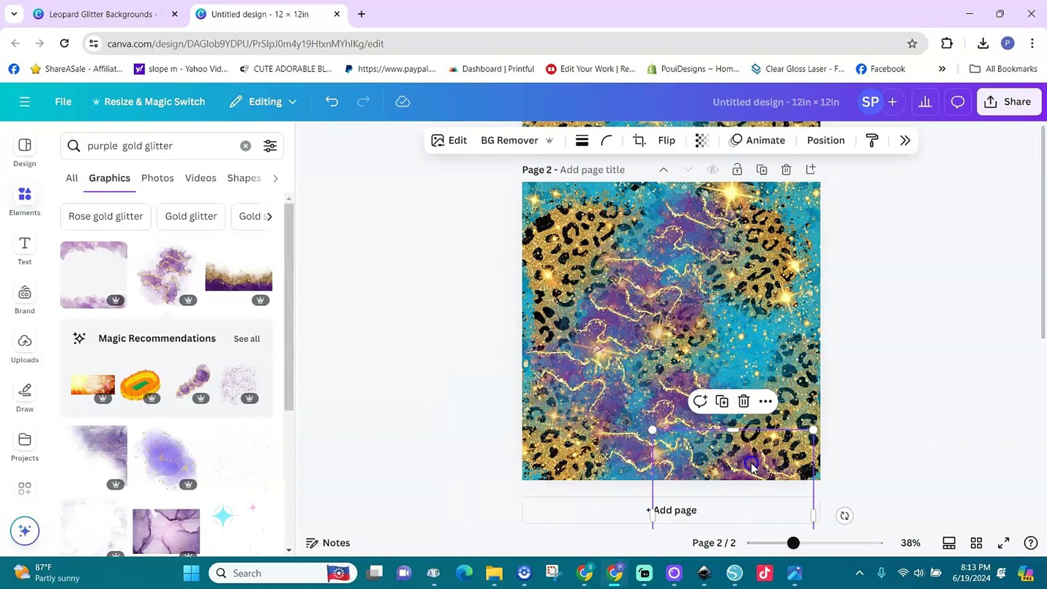The image size is (1047, 589).
Task: Switch to the Photos tab
Action: point(157,178)
